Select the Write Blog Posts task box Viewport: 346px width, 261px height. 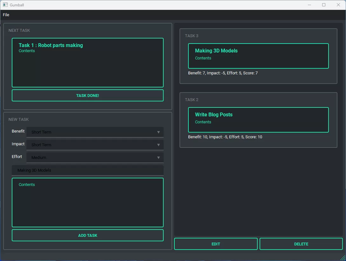pyautogui.click(x=258, y=120)
